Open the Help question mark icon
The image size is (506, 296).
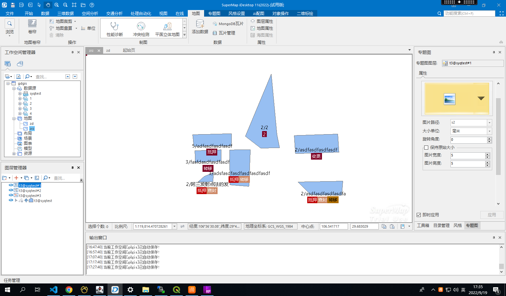coord(92,5)
